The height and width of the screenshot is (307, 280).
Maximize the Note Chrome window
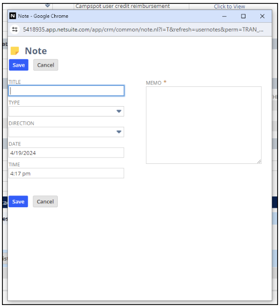point(243,16)
